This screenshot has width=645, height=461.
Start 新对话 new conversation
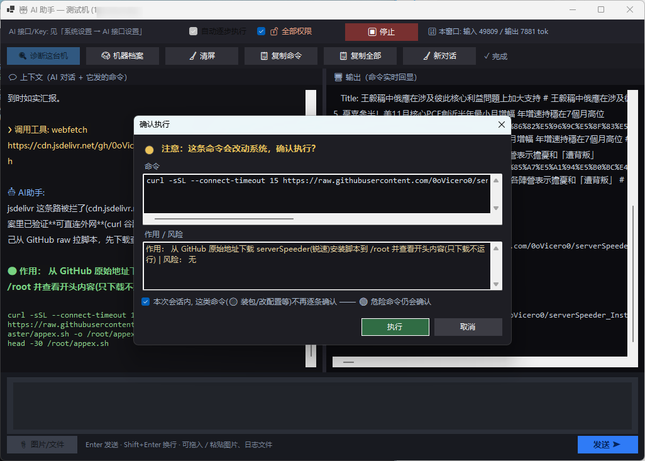[x=439, y=55]
